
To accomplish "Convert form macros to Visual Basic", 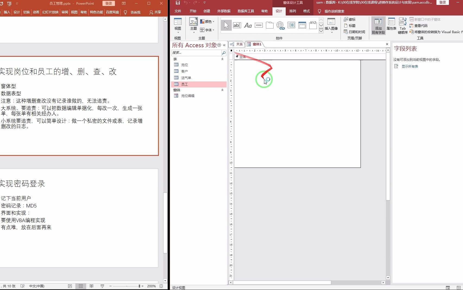I will click(x=436, y=32).
